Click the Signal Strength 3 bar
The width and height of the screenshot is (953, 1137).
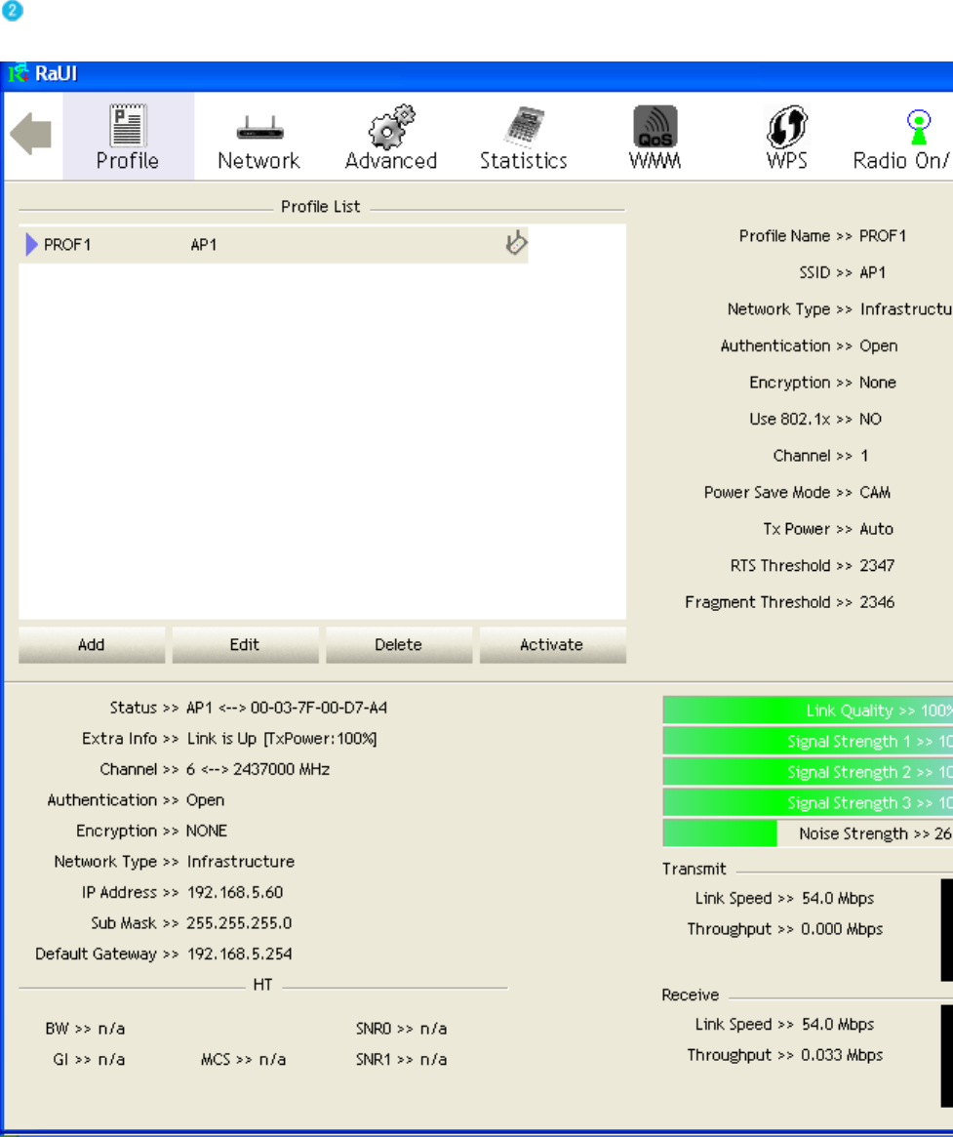[808, 802]
